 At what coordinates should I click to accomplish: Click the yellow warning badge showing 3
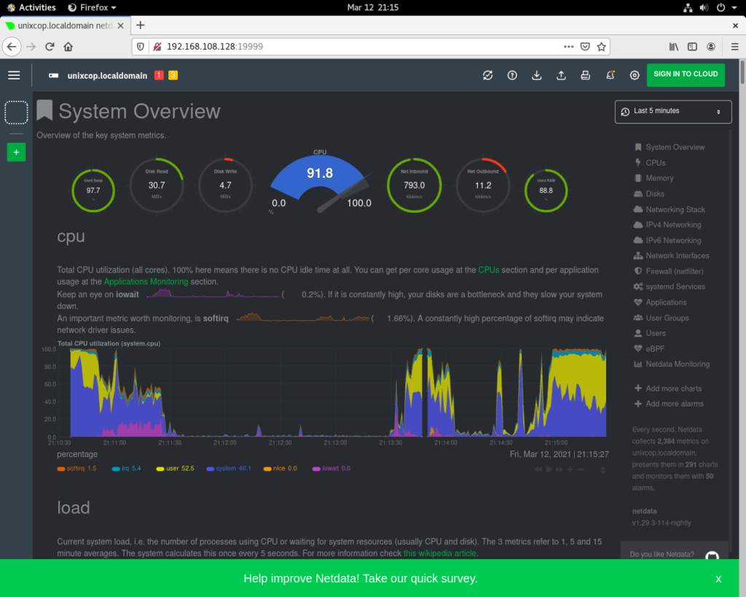(173, 75)
